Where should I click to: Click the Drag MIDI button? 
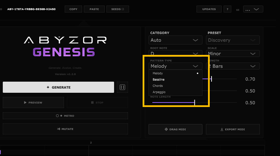[x=175, y=129]
